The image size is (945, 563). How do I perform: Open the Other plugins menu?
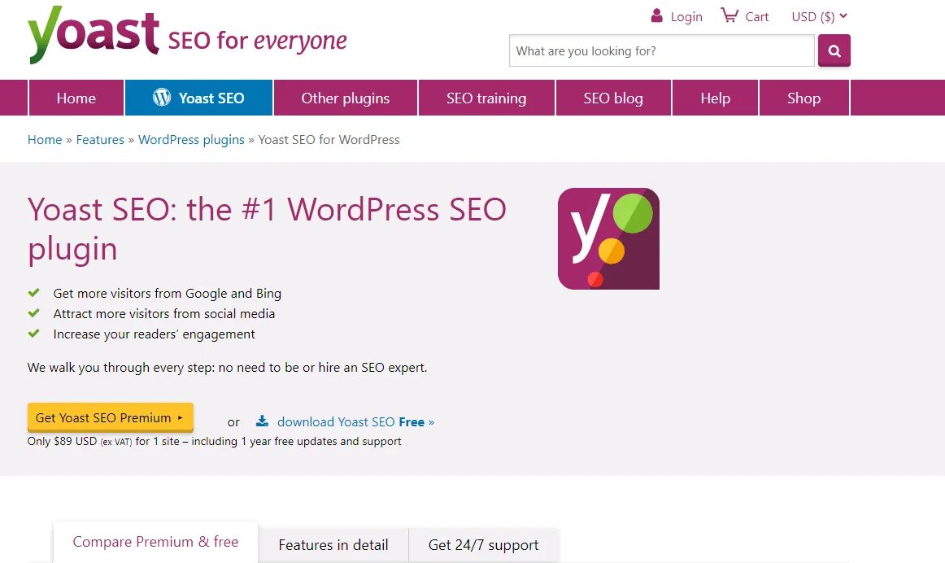[346, 98]
